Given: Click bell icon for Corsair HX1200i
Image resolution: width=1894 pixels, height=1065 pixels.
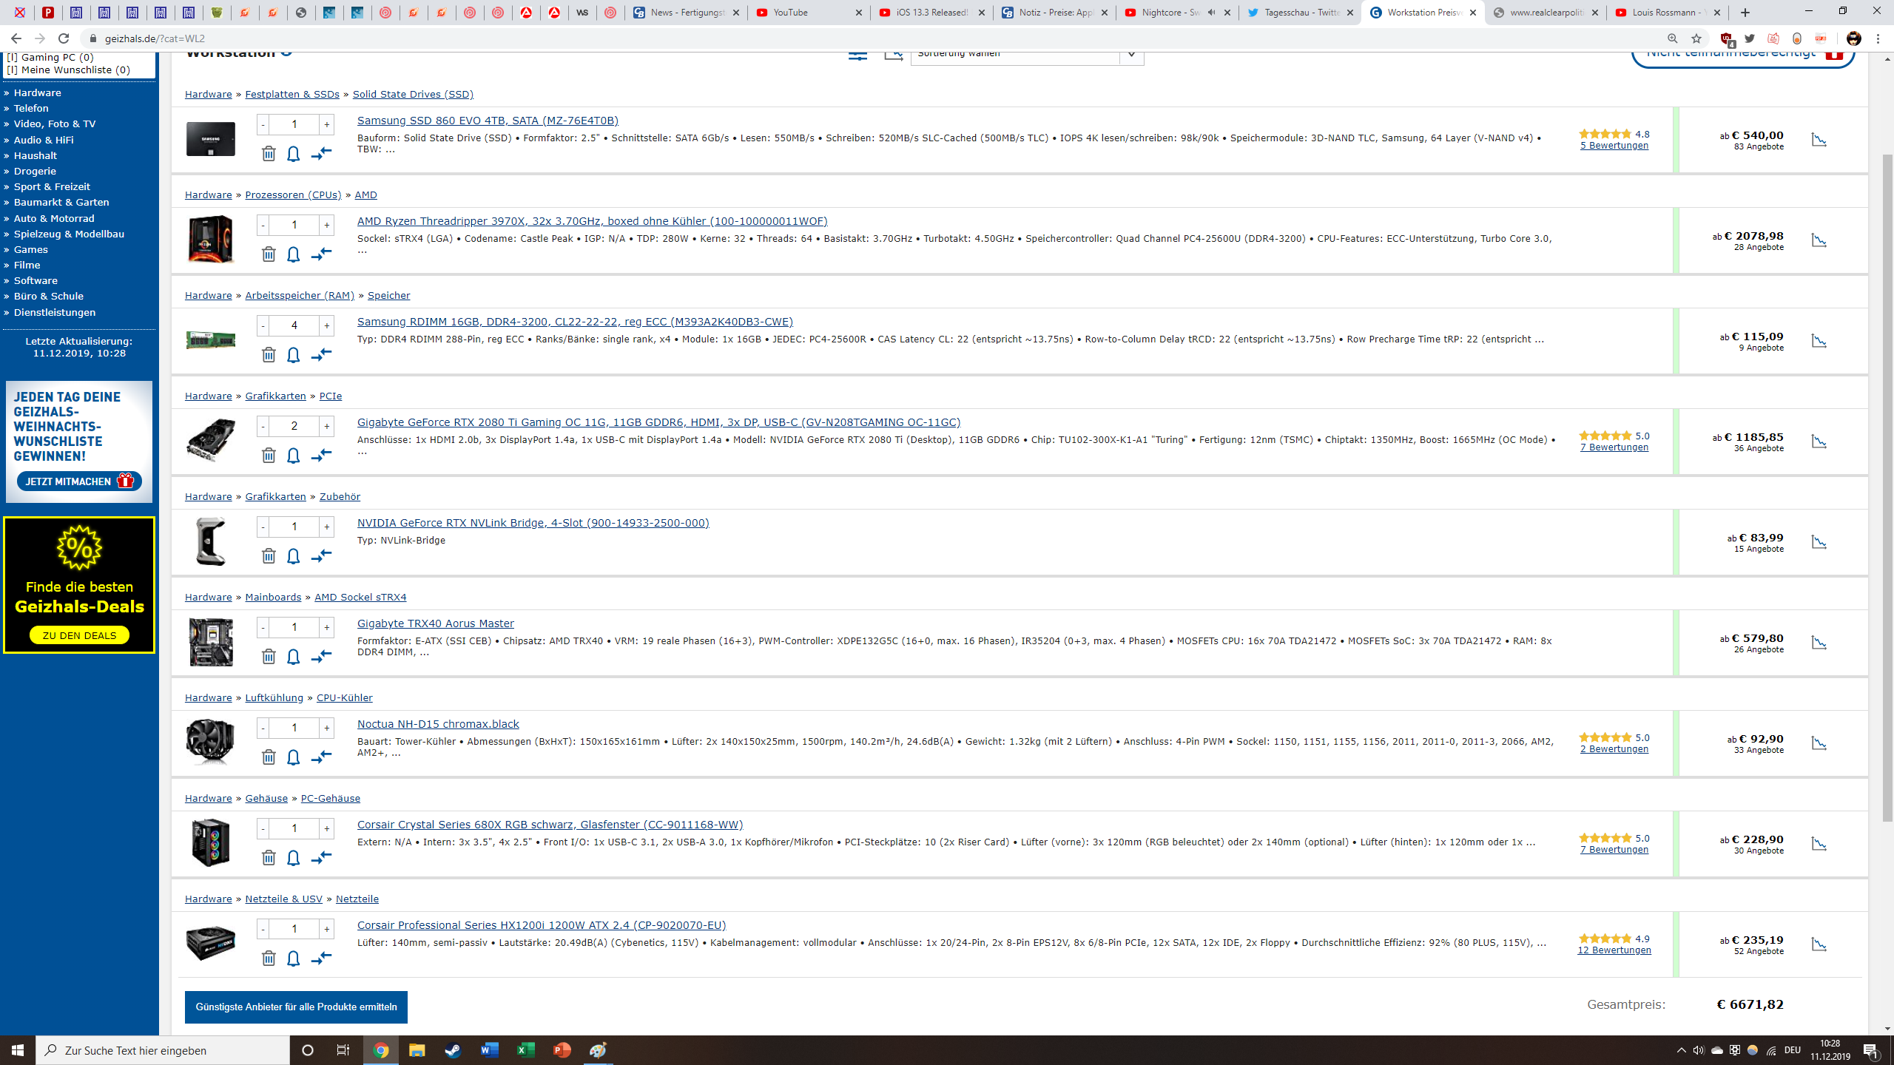Looking at the screenshot, I should (293, 958).
